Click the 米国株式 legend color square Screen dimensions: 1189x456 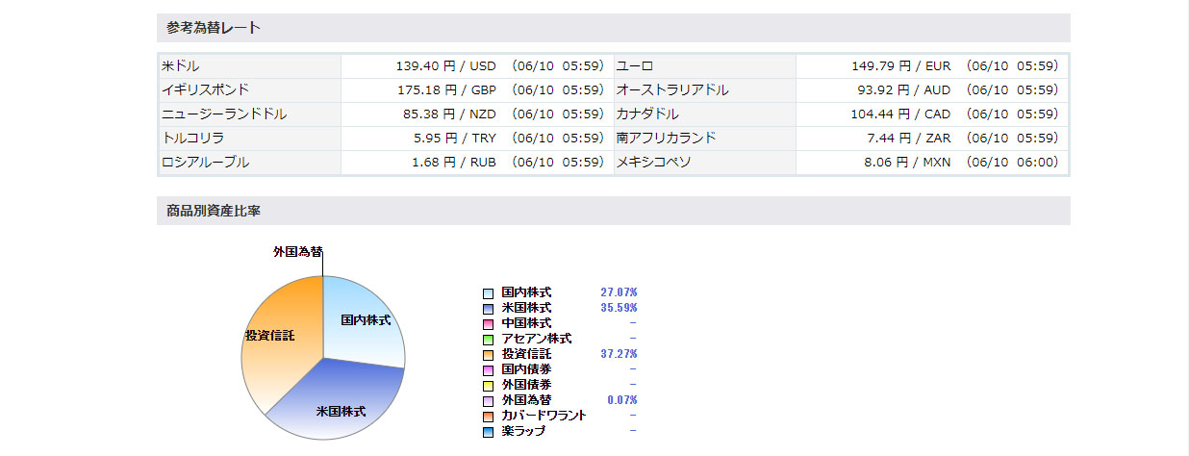point(489,308)
